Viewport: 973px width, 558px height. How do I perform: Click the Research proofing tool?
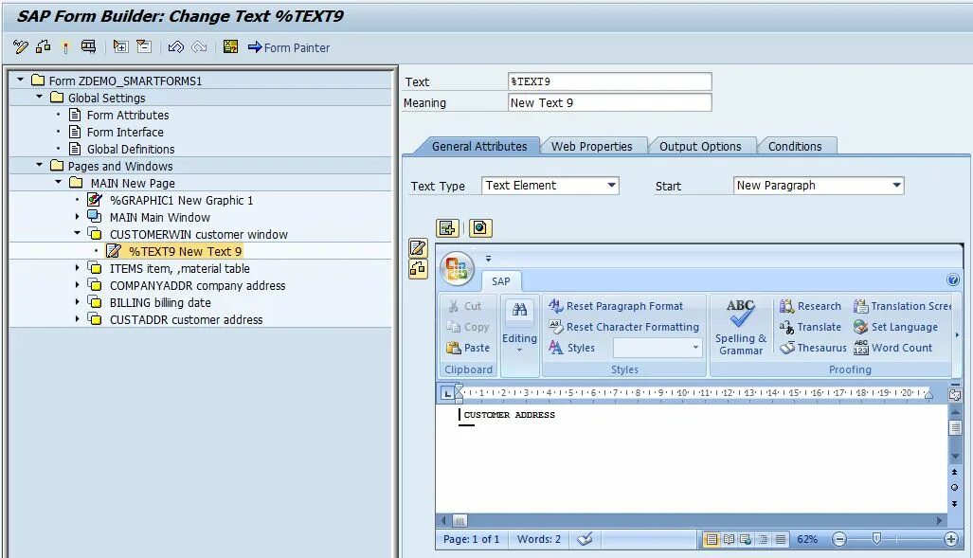(x=810, y=306)
